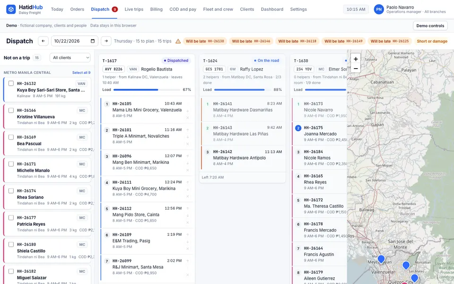Open stop Matibay Hardware Antipolo
Image resolution: width=454 pixels, height=284 pixels.
pos(242,158)
